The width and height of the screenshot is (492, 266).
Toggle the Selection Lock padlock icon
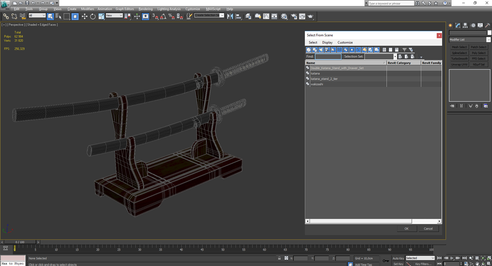pos(279,258)
